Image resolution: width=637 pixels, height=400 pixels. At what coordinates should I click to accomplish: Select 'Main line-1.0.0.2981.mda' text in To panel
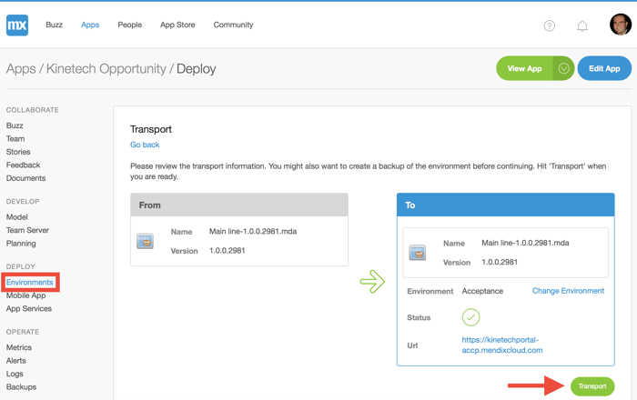click(525, 243)
